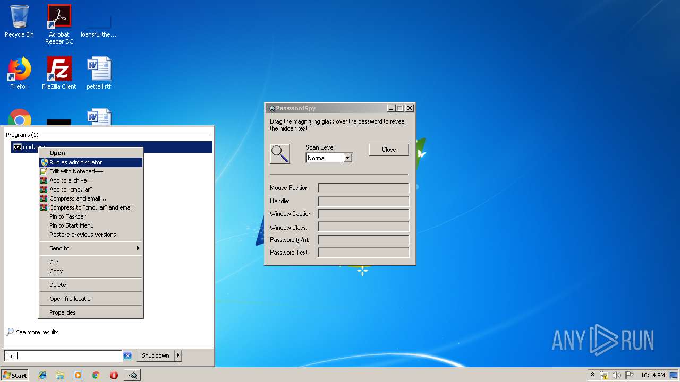Select the Firefox desktop icon
680x382 pixels.
click(19, 73)
